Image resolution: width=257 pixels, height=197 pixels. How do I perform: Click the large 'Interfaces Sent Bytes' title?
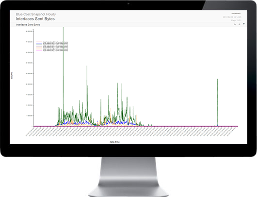click(x=35, y=19)
